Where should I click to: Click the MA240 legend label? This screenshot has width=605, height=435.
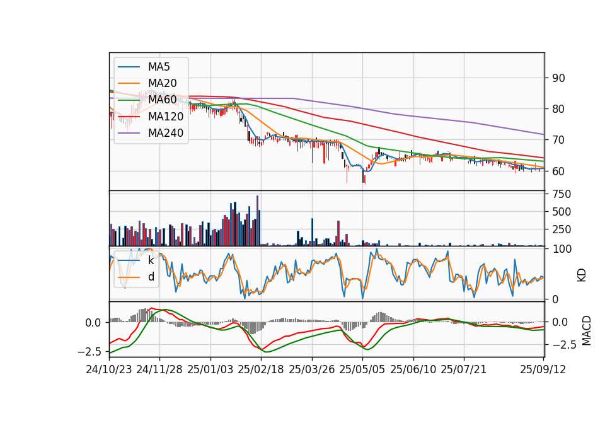[x=166, y=133]
